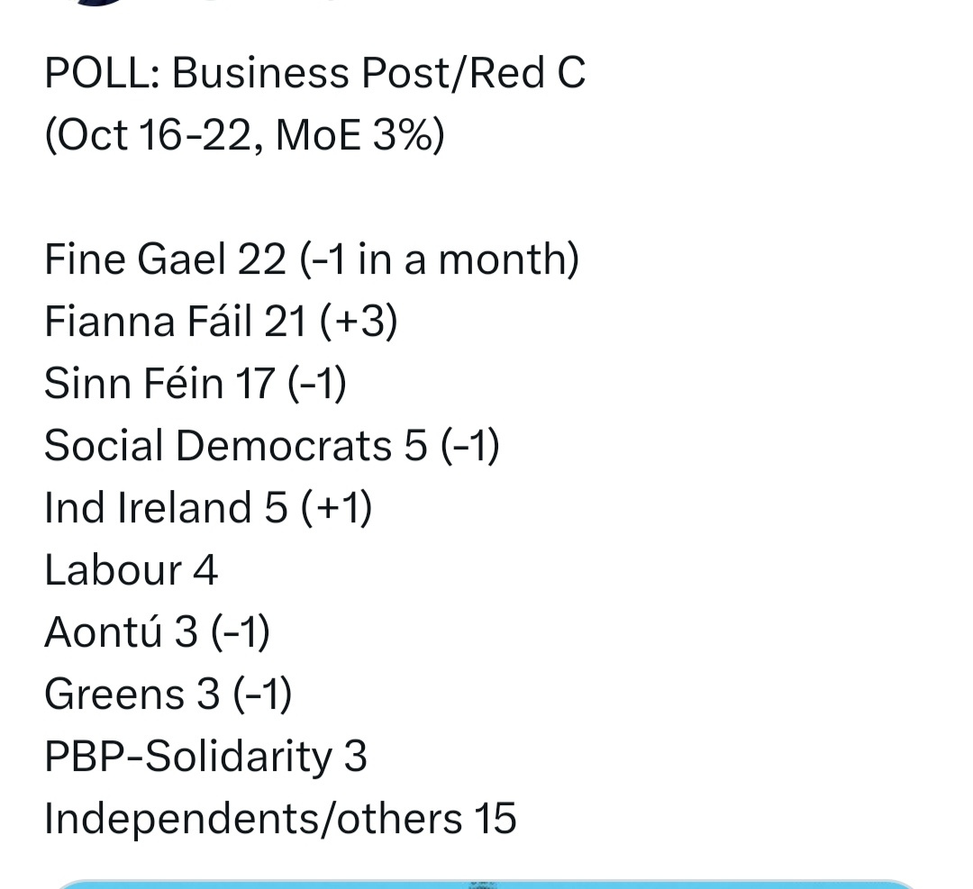Click the '(+3)' change next to Fianna Fáil

359,322
